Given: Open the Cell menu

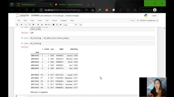Looking at the screenshot, I should [47, 20].
